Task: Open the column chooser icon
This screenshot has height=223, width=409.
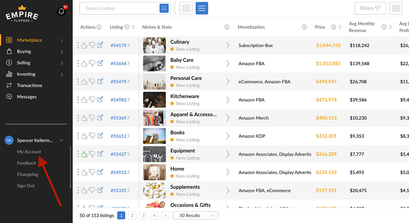Action: pyautogui.click(x=396, y=8)
